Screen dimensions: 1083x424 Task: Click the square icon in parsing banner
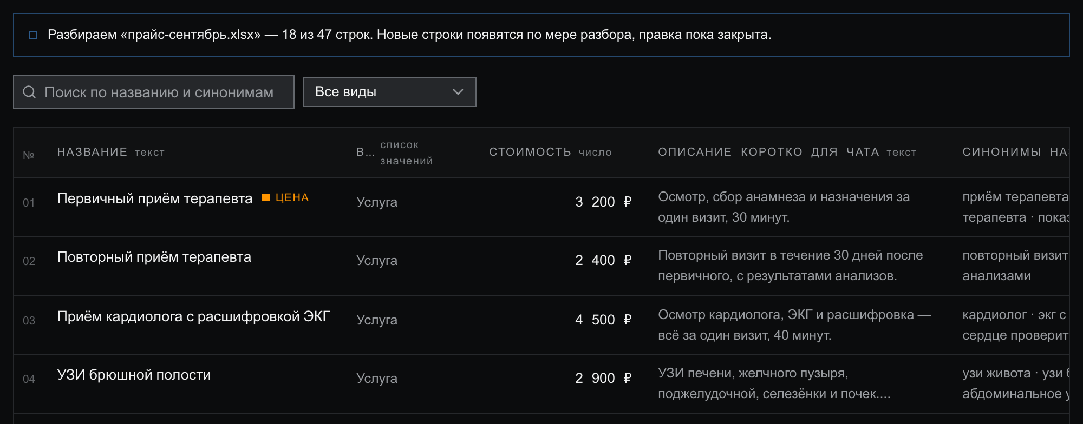[x=33, y=35]
